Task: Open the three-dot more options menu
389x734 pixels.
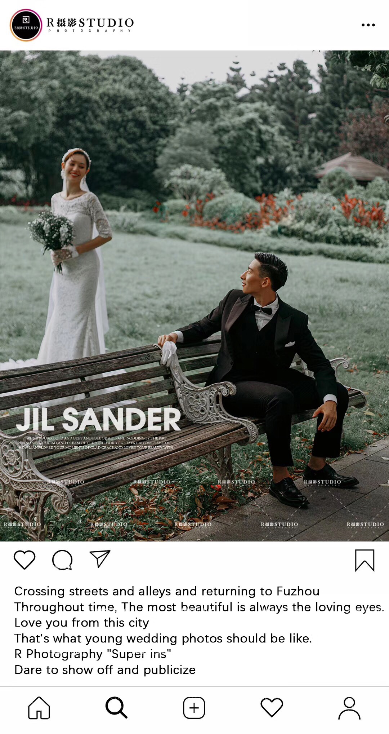Action: 368,25
